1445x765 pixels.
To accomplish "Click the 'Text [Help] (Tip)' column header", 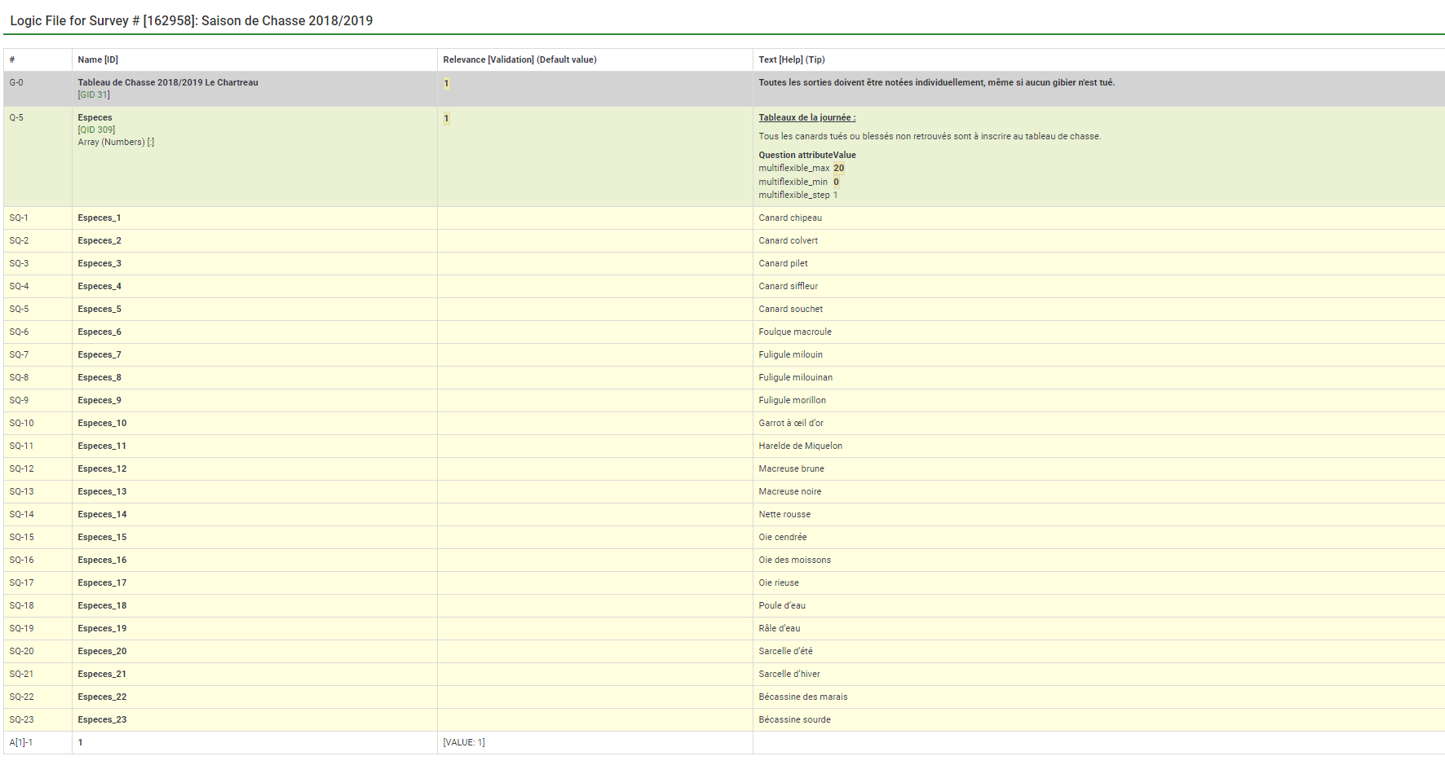I will 791,60.
